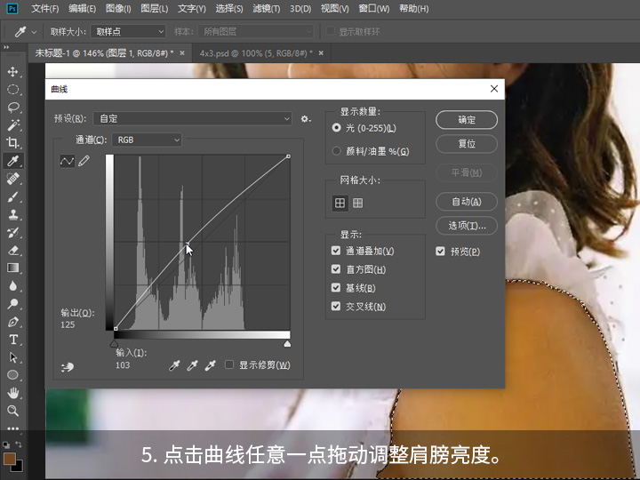The image size is (640, 480).
Task: Toggle the 预览 preview checkbox
Action: [441, 252]
